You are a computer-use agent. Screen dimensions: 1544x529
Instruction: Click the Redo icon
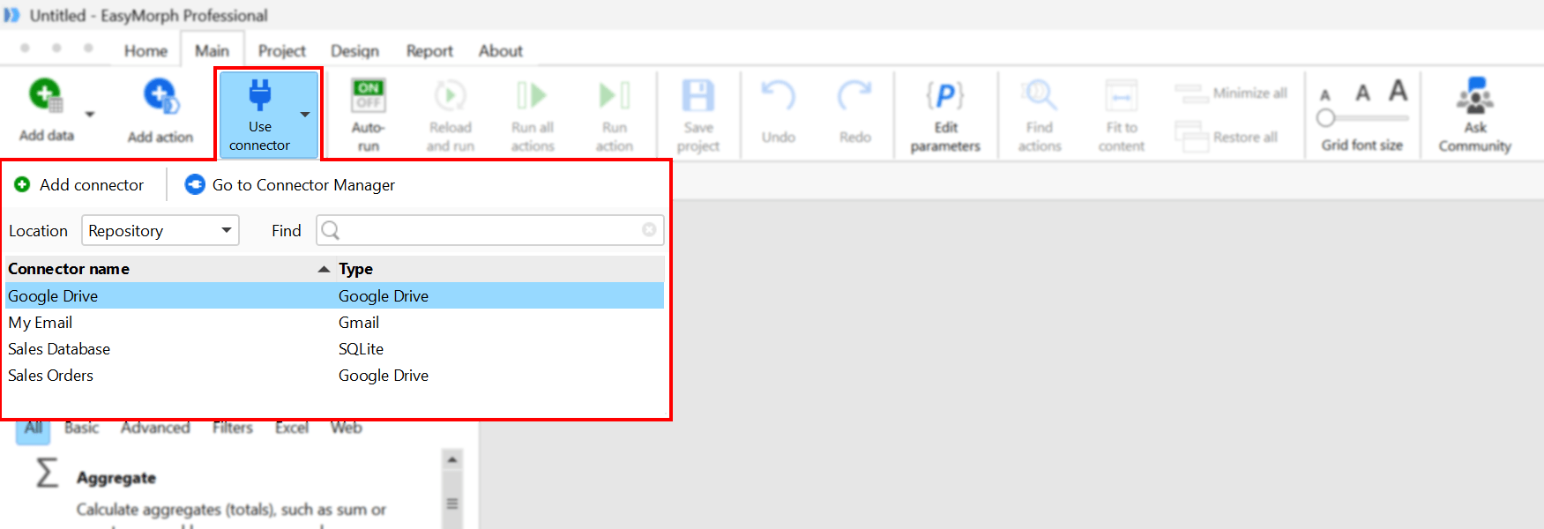pos(855,94)
